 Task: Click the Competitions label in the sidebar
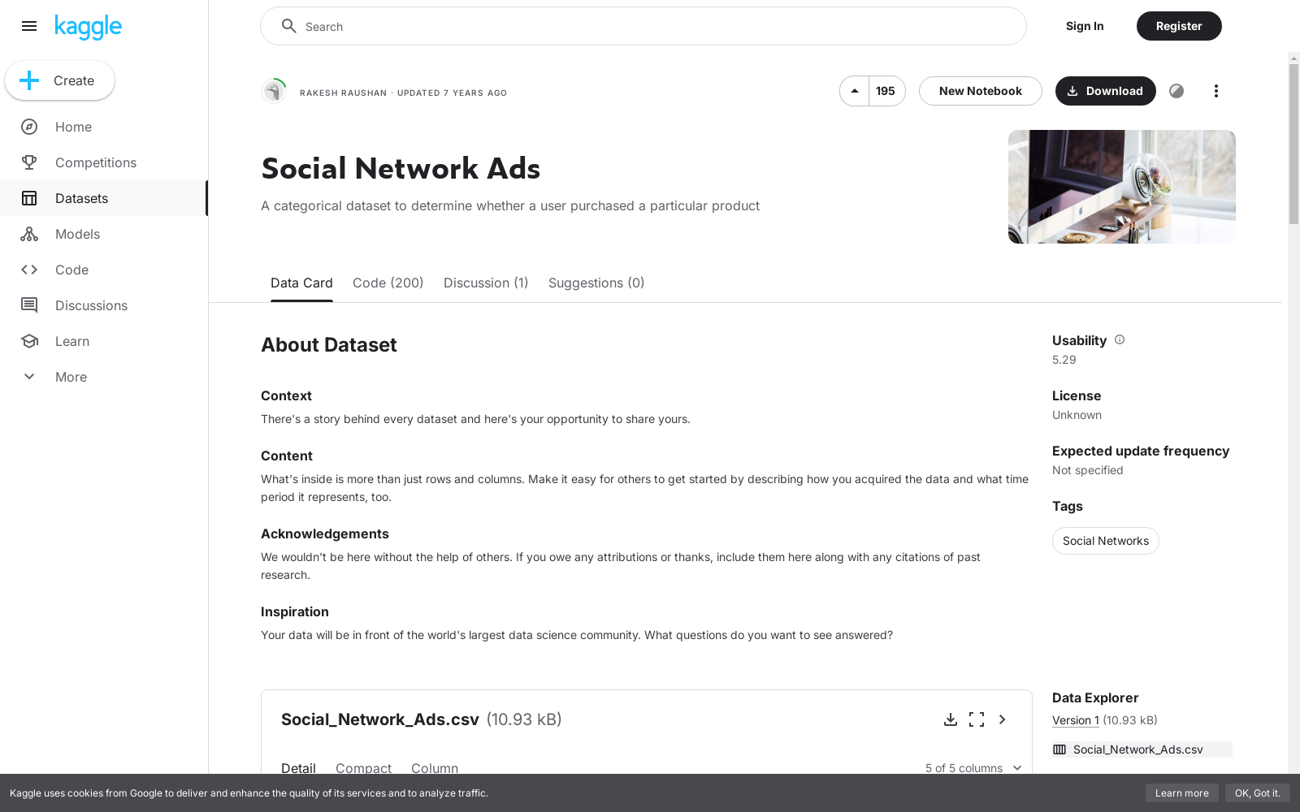[96, 162]
